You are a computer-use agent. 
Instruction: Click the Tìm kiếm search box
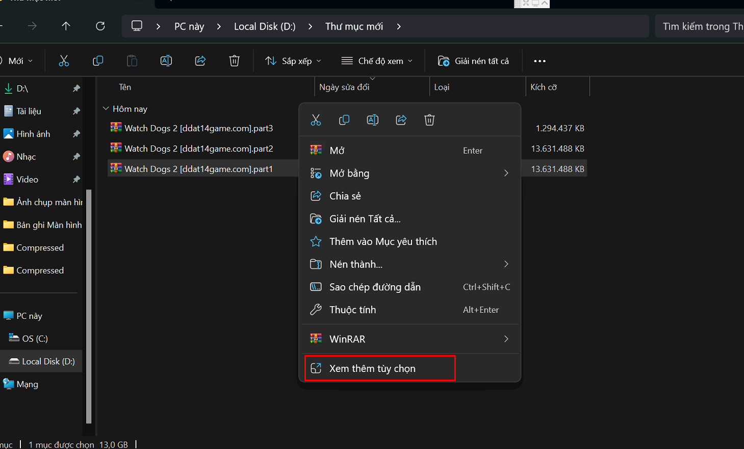(700, 26)
